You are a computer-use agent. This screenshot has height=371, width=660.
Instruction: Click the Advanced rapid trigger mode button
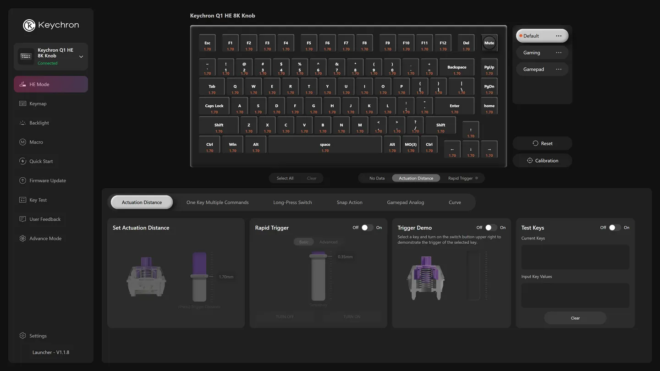tap(328, 242)
